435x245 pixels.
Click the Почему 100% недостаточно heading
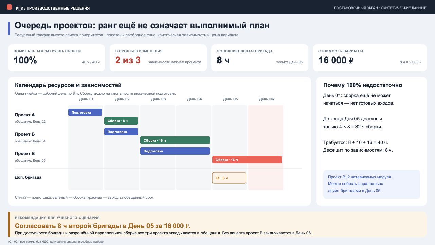(x=363, y=85)
